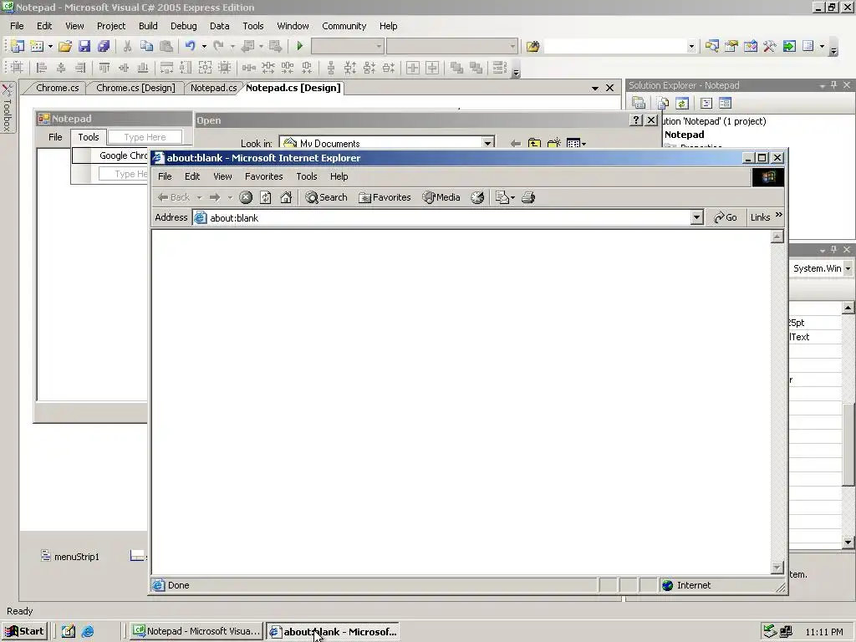Expand IE Back button history dropdown
Viewport: 856px width, 642px height.
point(199,197)
